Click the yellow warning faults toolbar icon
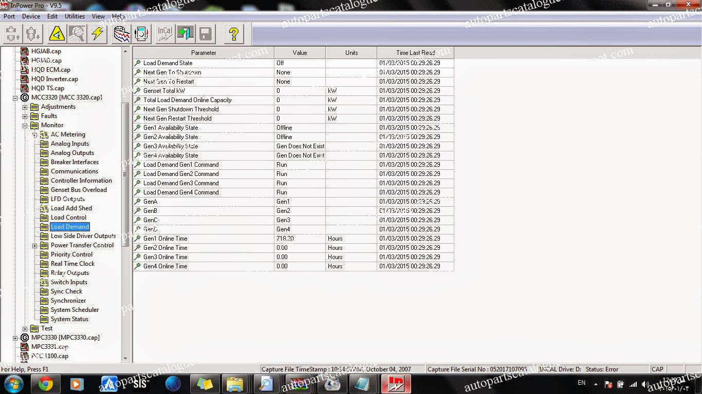The width and height of the screenshot is (702, 394). (x=57, y=34)
